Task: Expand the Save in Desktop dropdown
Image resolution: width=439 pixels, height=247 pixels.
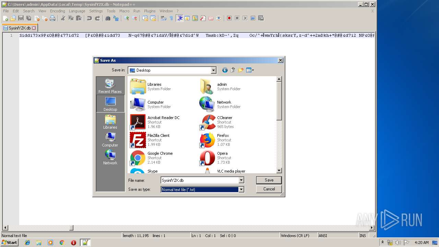Action: pyautogui.click(x=213, y=70)
